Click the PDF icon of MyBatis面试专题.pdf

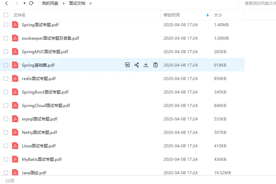tap(15, 159)
